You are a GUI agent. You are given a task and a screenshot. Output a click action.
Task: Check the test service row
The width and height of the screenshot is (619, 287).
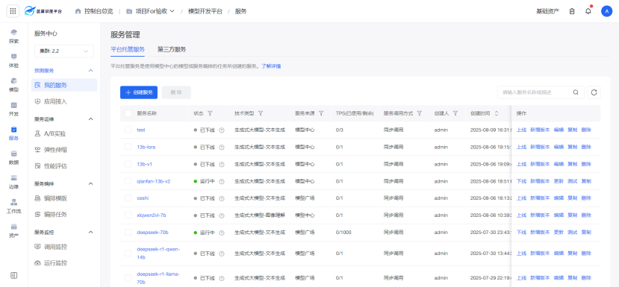[x=128, y=130]
